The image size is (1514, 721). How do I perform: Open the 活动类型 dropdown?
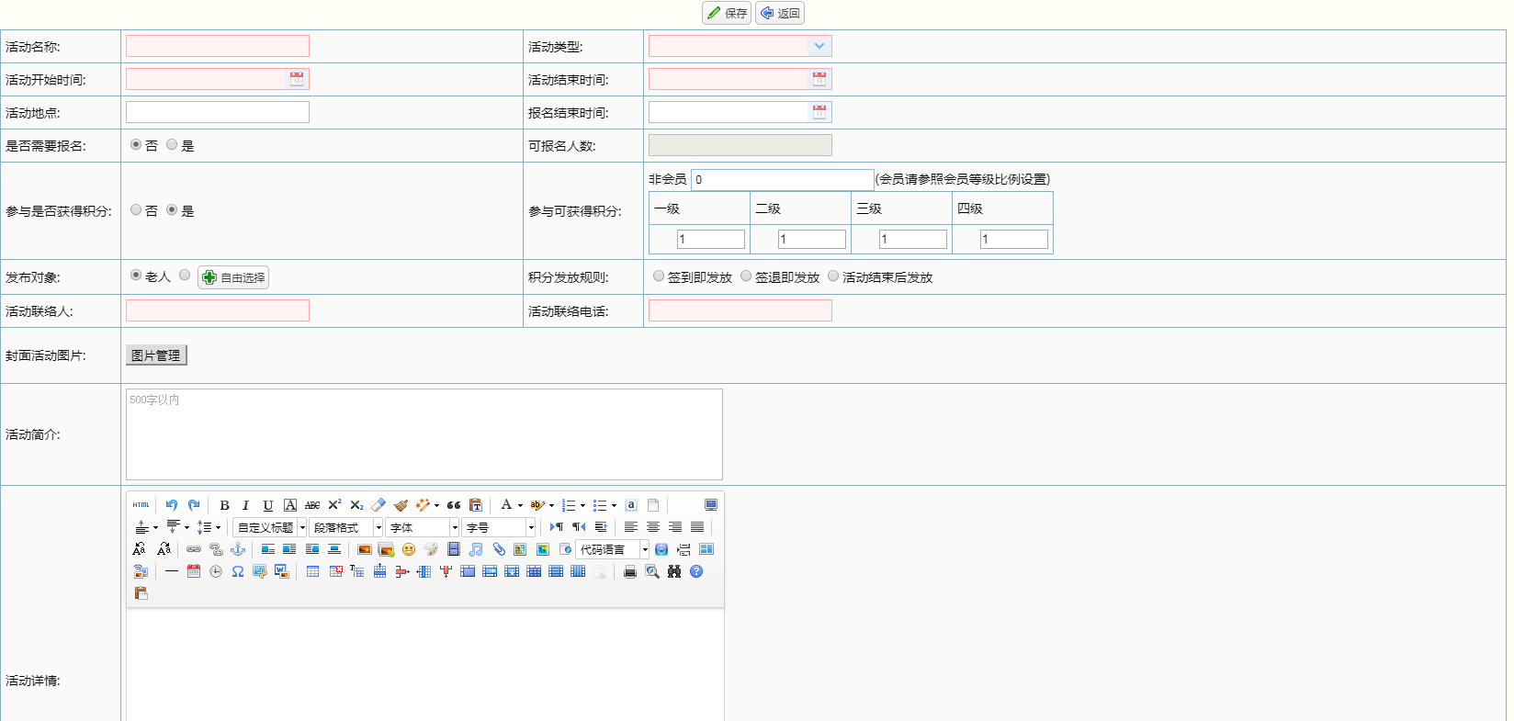(819, 46)
